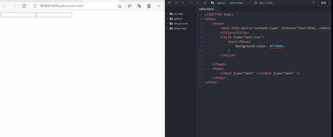
Task: Click the closing body tag line
Action: [x=219, y=78]
